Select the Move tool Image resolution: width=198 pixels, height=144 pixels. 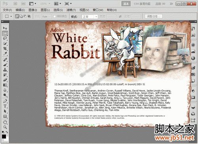(5, 28)
